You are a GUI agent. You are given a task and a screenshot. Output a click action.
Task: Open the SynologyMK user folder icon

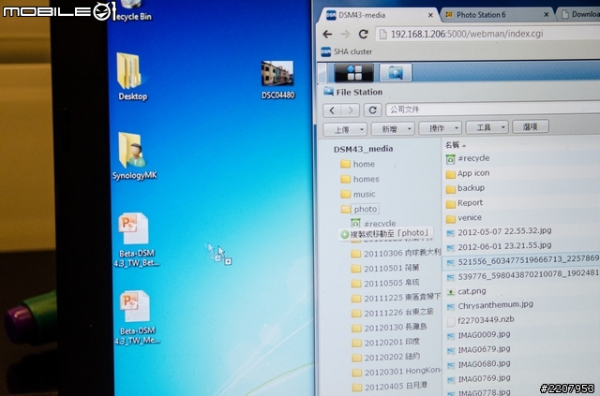134,155
